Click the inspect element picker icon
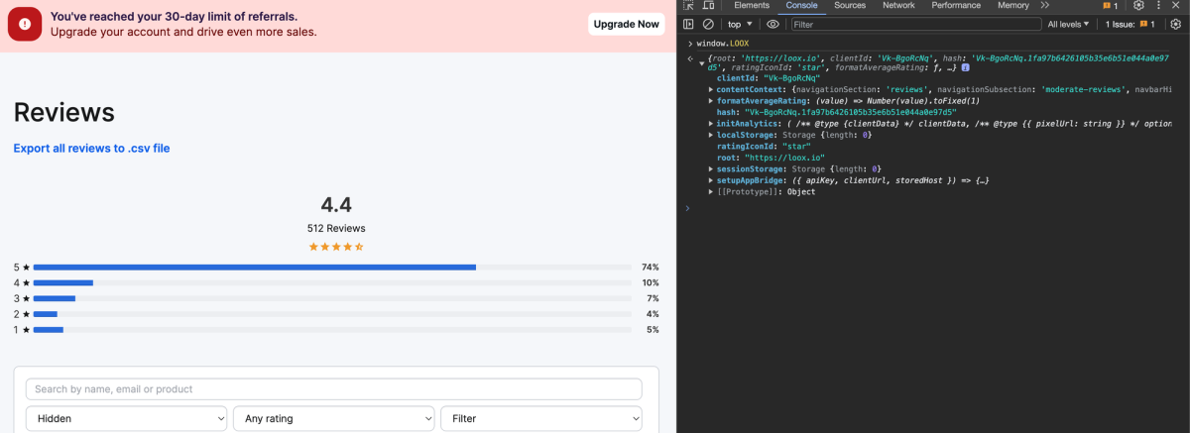Viewport: 1190px width, 433px height. point(688,6)
